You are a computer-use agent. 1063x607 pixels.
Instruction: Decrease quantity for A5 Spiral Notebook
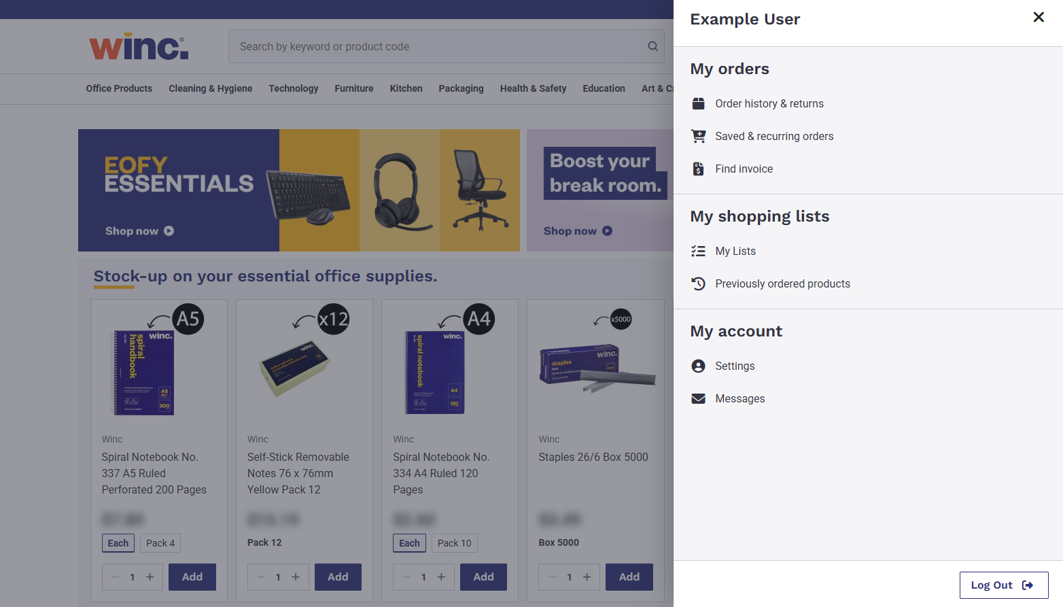tap(115, 577)
